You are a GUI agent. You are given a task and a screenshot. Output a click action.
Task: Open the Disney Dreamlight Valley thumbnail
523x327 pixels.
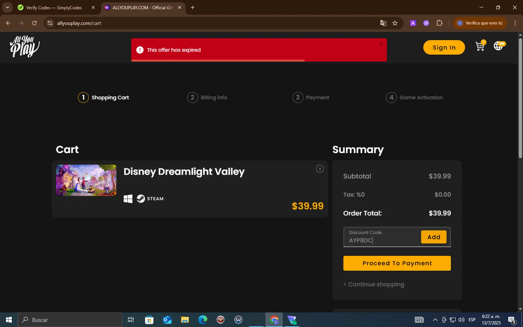click(86, 180)
